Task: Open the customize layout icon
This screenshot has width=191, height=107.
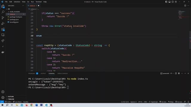Action: point(176,2)
